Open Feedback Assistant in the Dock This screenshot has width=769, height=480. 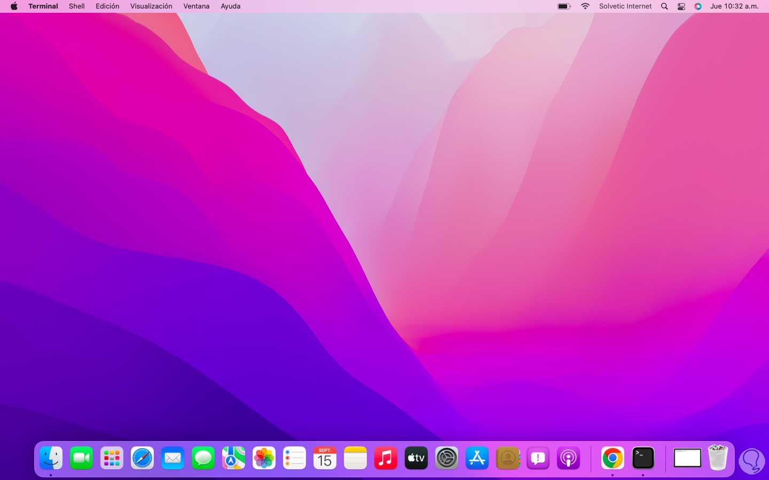pos(538,458)
